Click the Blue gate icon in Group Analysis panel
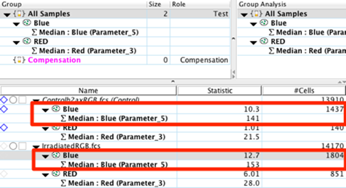 264,23
